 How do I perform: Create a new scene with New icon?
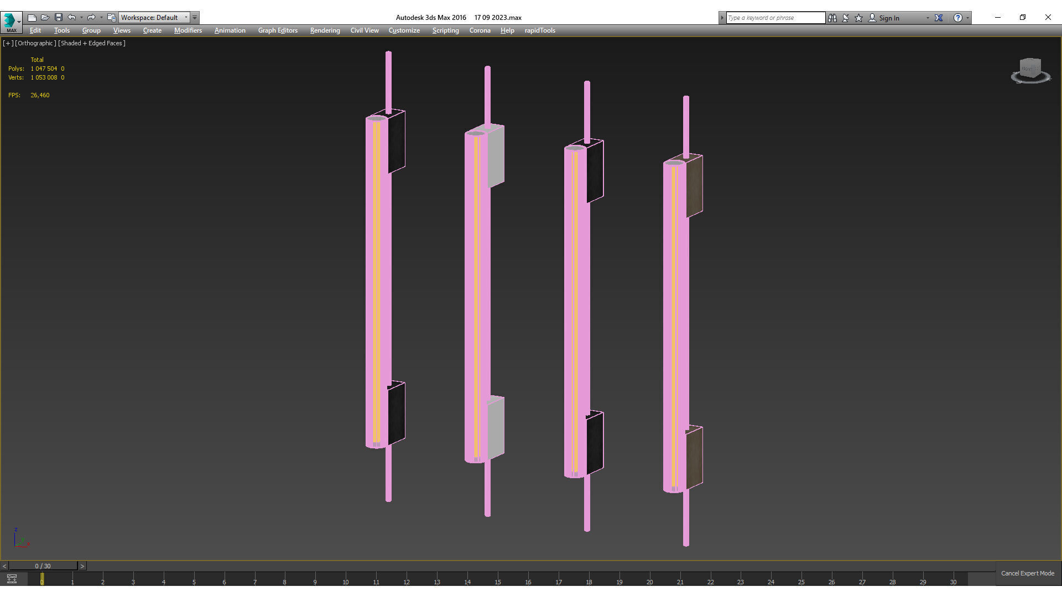[32, 18]
